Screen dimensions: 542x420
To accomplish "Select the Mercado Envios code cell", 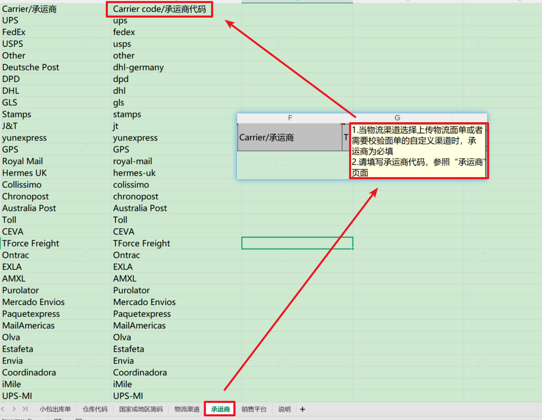I will (176, 302).
